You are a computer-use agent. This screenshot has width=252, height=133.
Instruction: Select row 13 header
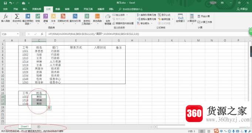coord(3,86)
